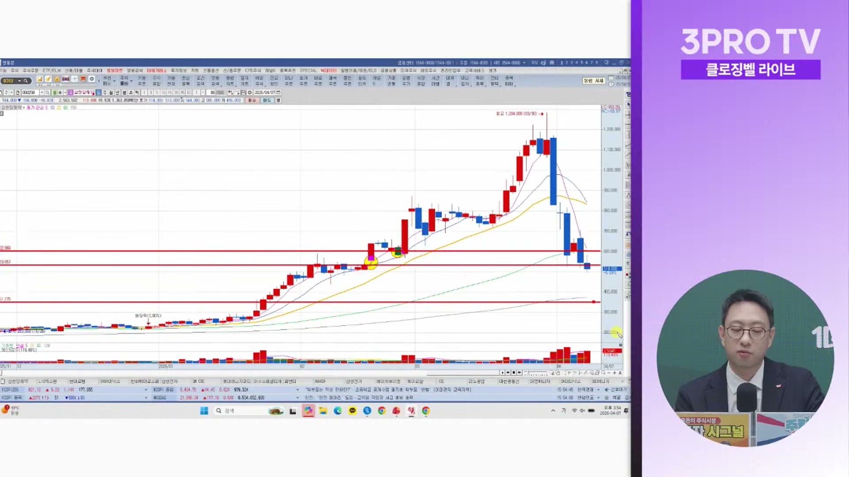
Task: Open the ETF/ELW menu
Action: [x=52, y=71]
